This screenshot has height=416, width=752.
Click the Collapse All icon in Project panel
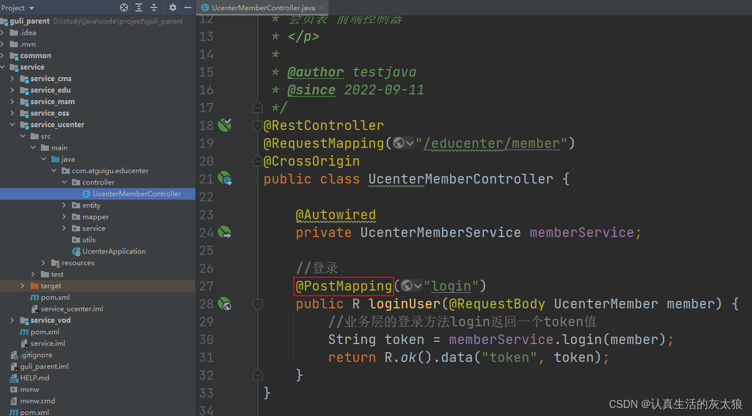(154, 7)
